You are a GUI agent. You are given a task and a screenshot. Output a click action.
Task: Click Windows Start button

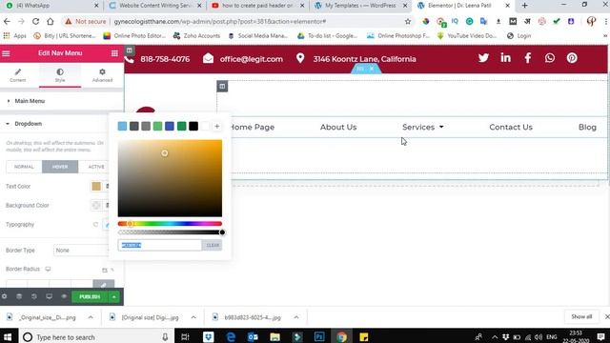click(8, 336)
